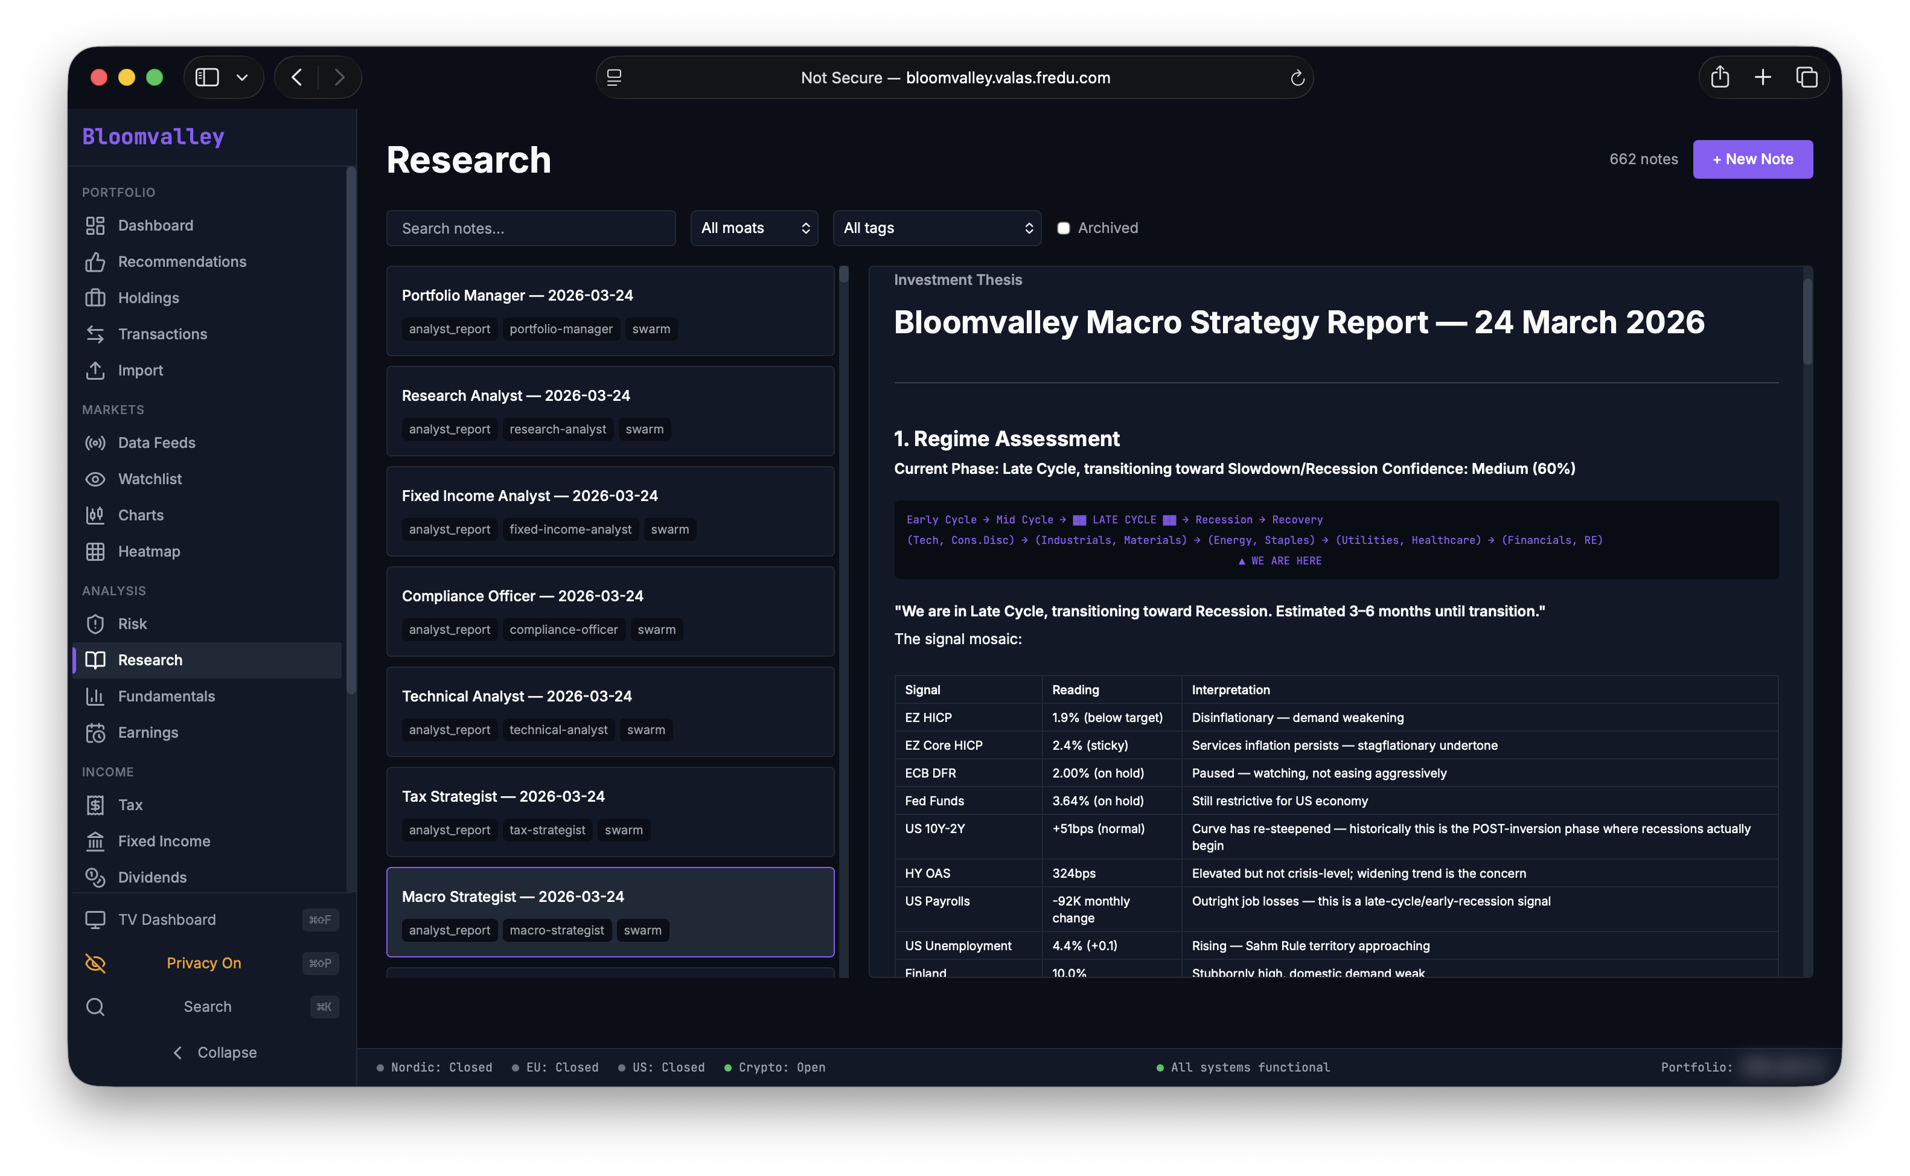Screen dimensions: 1910x1176
Task: Click the Dividends coins icon
Action: (x=95, y=877)
